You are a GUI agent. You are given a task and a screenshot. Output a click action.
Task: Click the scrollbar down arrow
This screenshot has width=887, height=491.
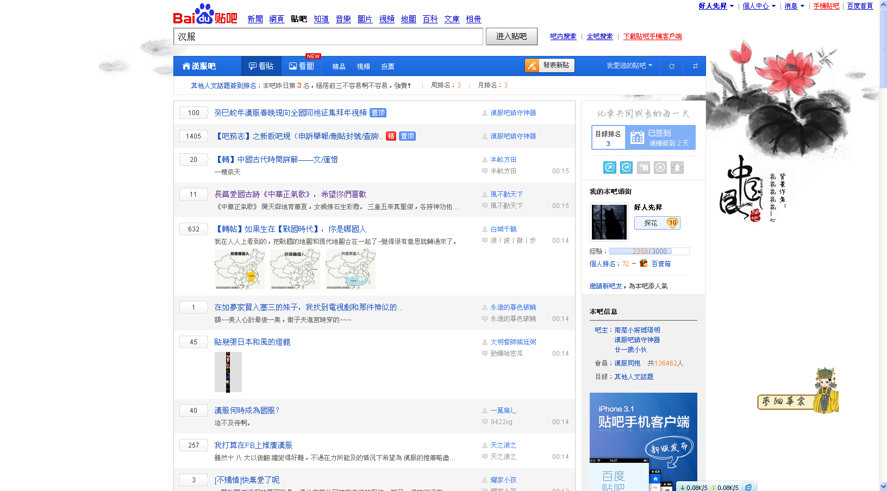pyautogui.click(x=883, y=487)
